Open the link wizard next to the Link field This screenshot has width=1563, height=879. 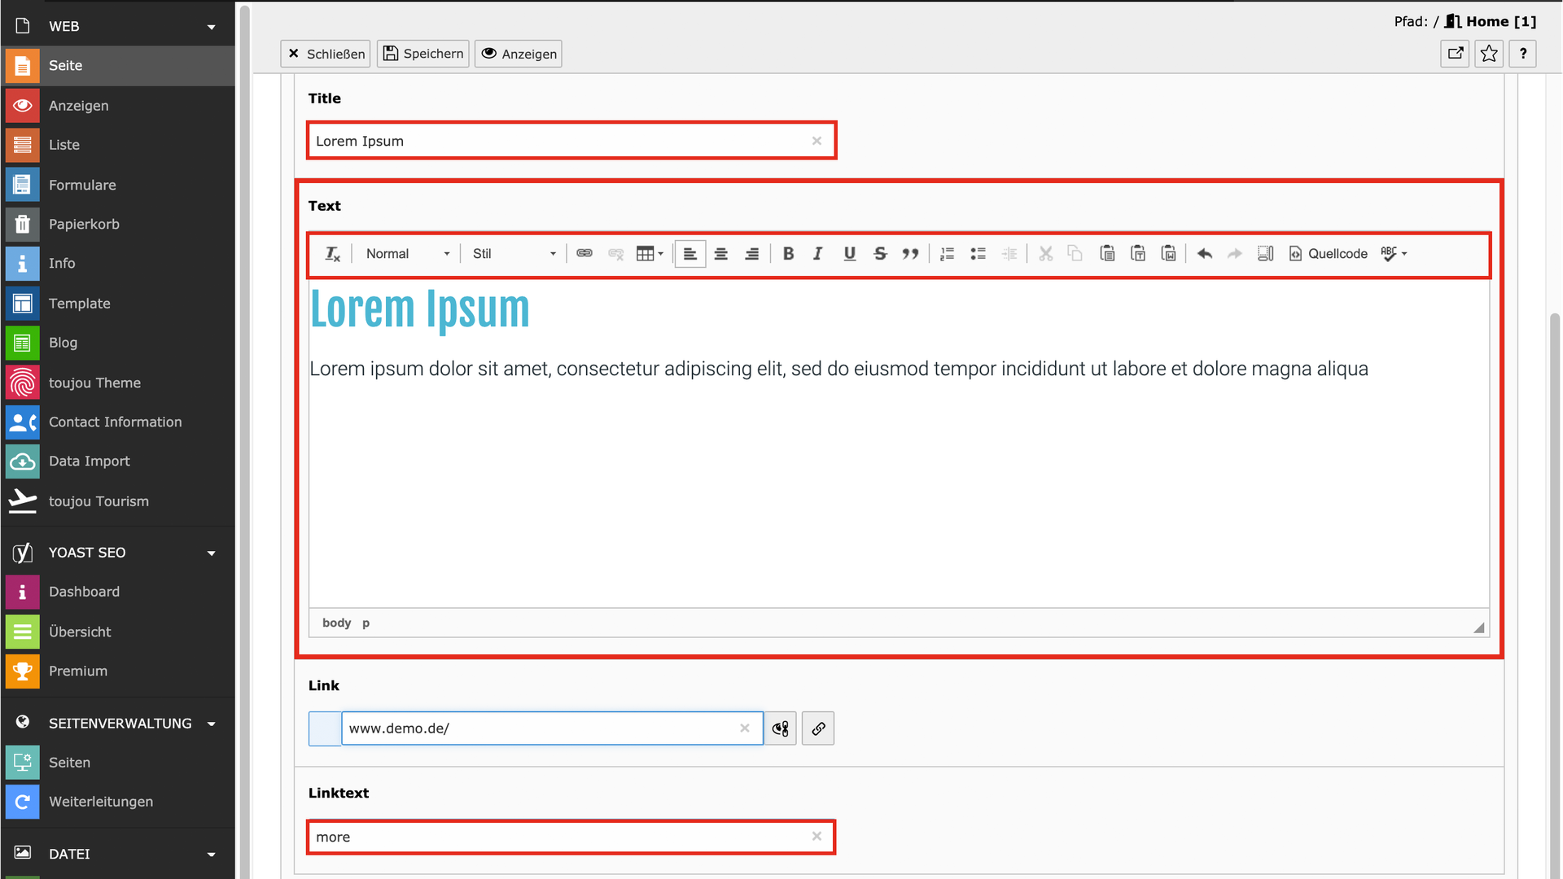pyautogui.click(x=818, y=728)
